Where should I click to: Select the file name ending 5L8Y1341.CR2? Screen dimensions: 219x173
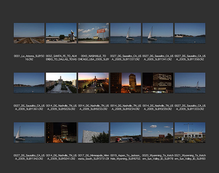(x=158, y=58)
